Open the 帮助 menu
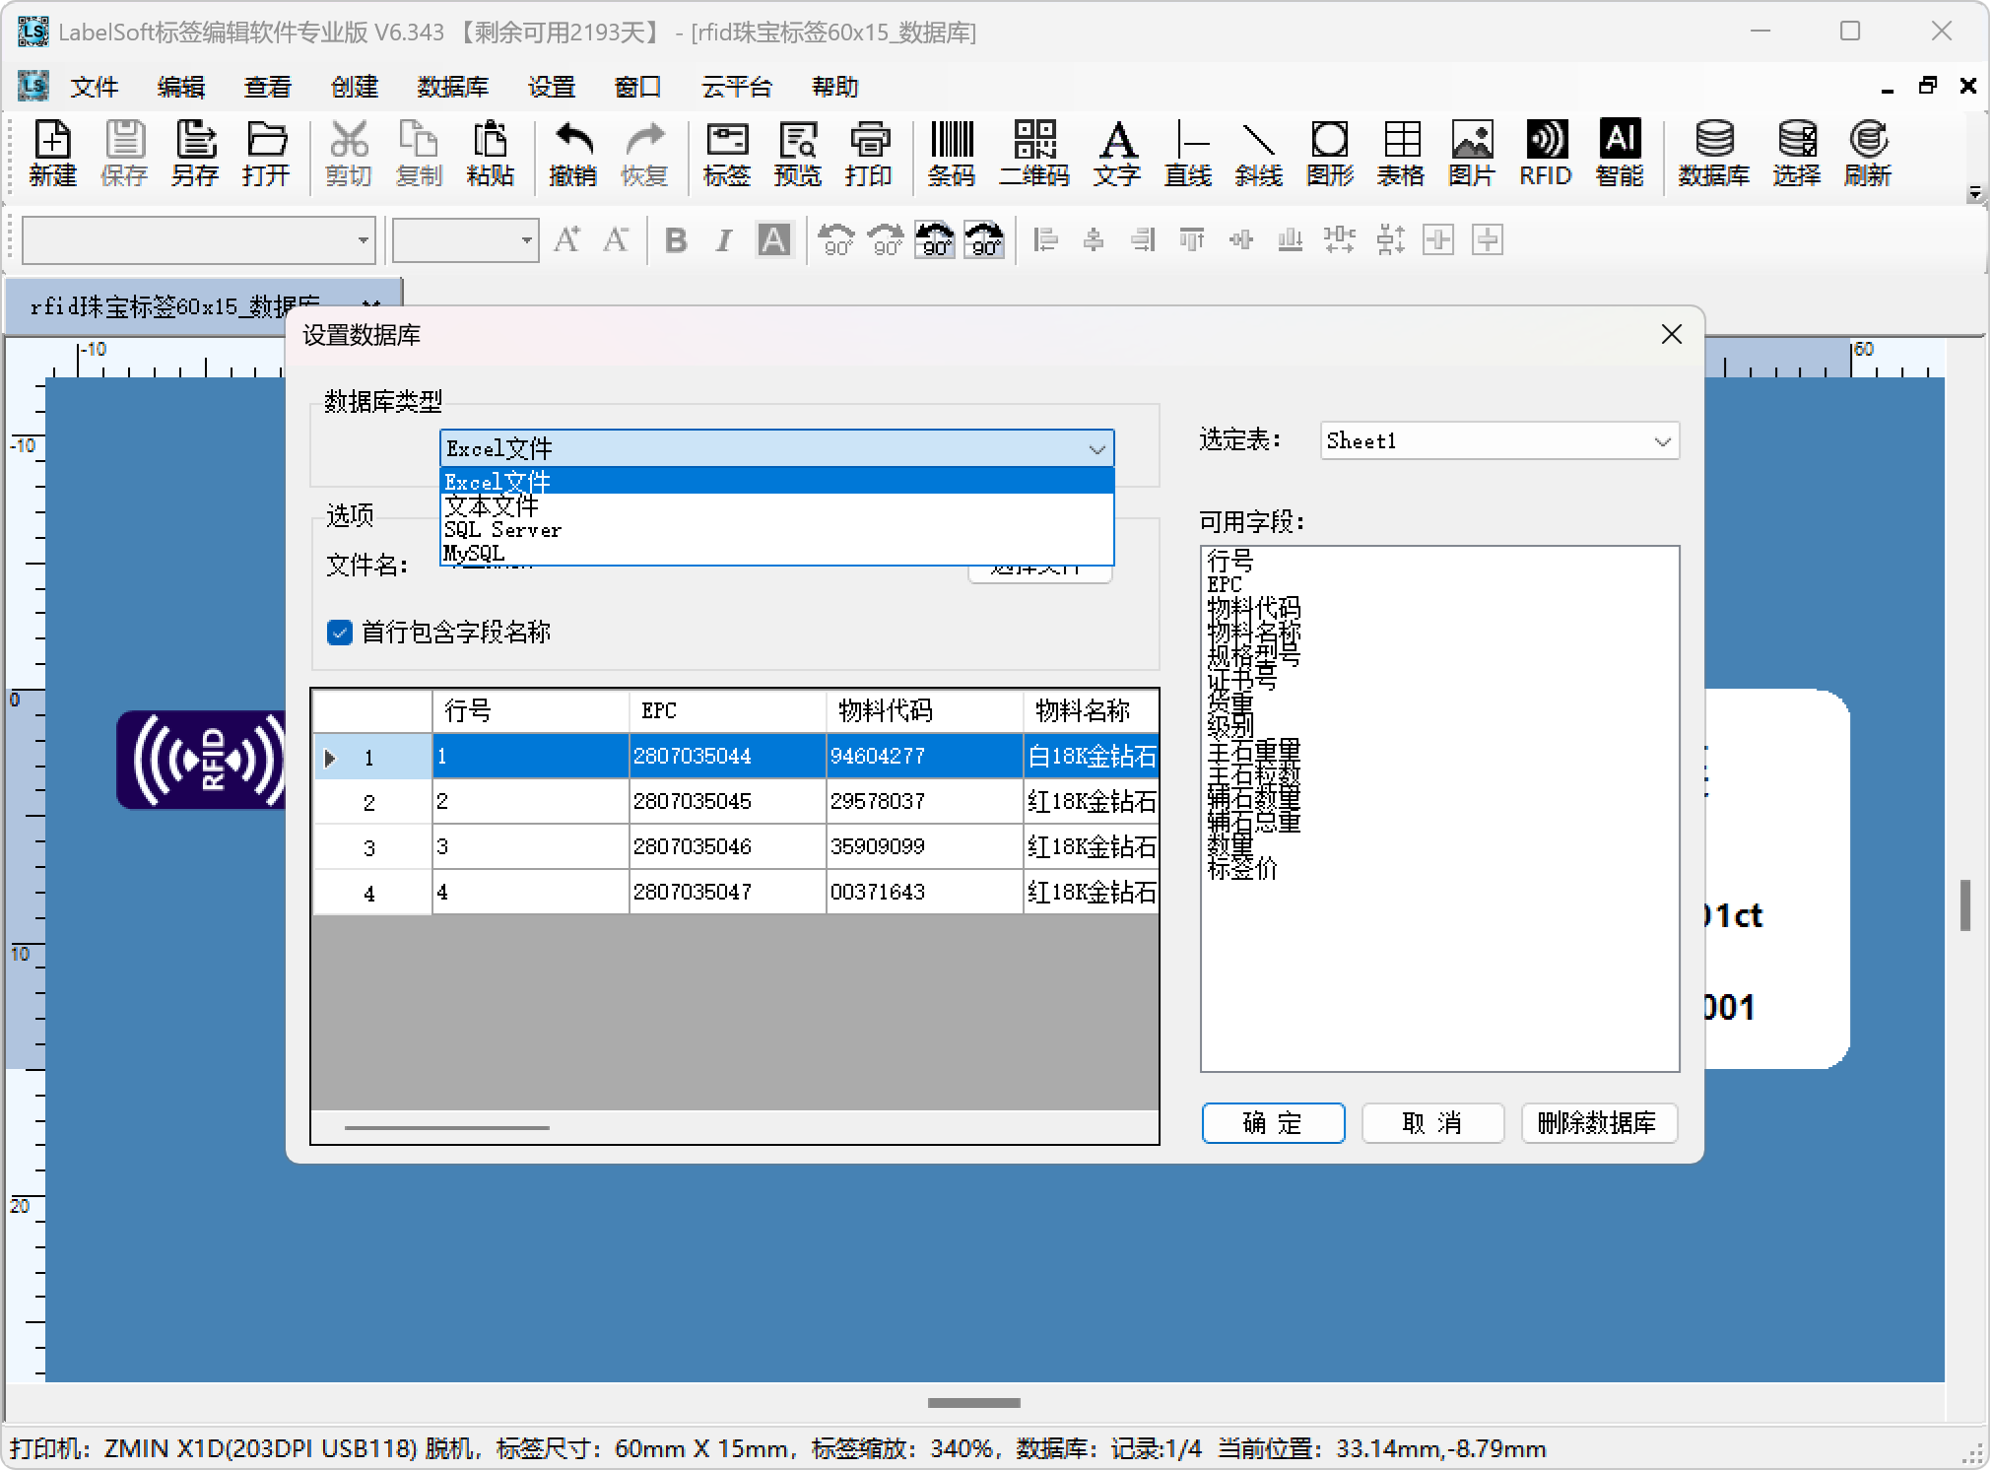The height and width of the screenshot is (1470, 1990). tap(835, 87)
